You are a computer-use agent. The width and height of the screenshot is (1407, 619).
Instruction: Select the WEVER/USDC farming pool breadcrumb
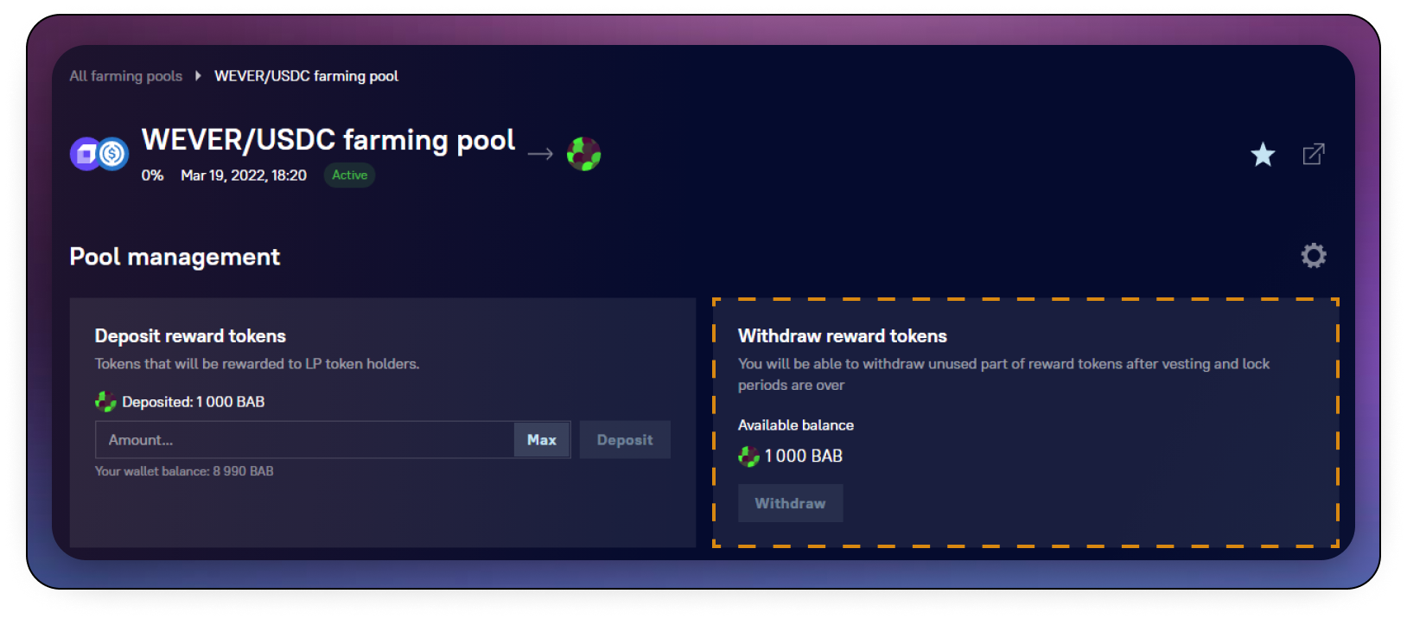306,76
